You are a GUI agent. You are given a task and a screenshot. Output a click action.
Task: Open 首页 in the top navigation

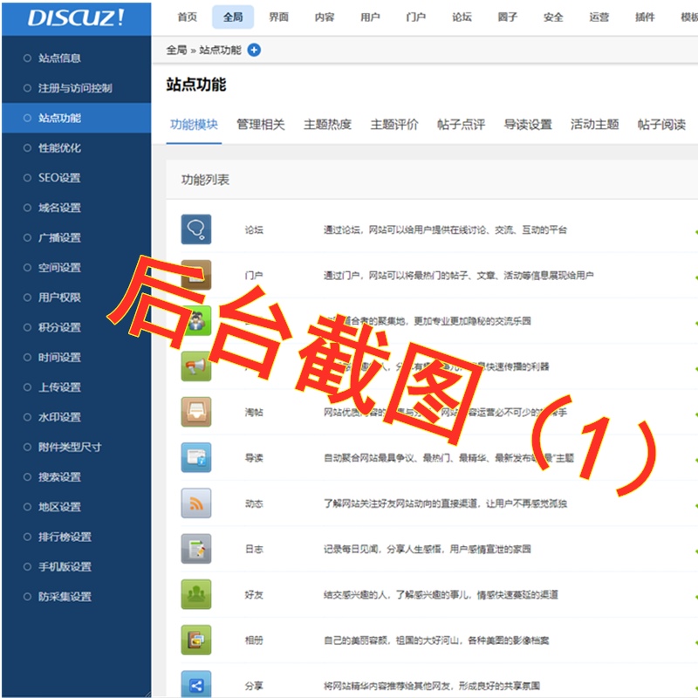click(x=187, y=17)
